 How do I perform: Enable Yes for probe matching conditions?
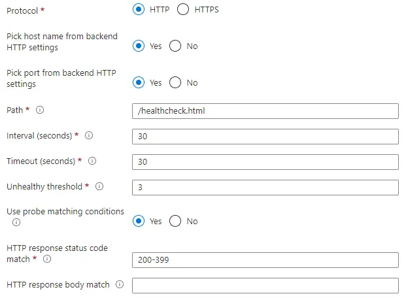point(138,221)
